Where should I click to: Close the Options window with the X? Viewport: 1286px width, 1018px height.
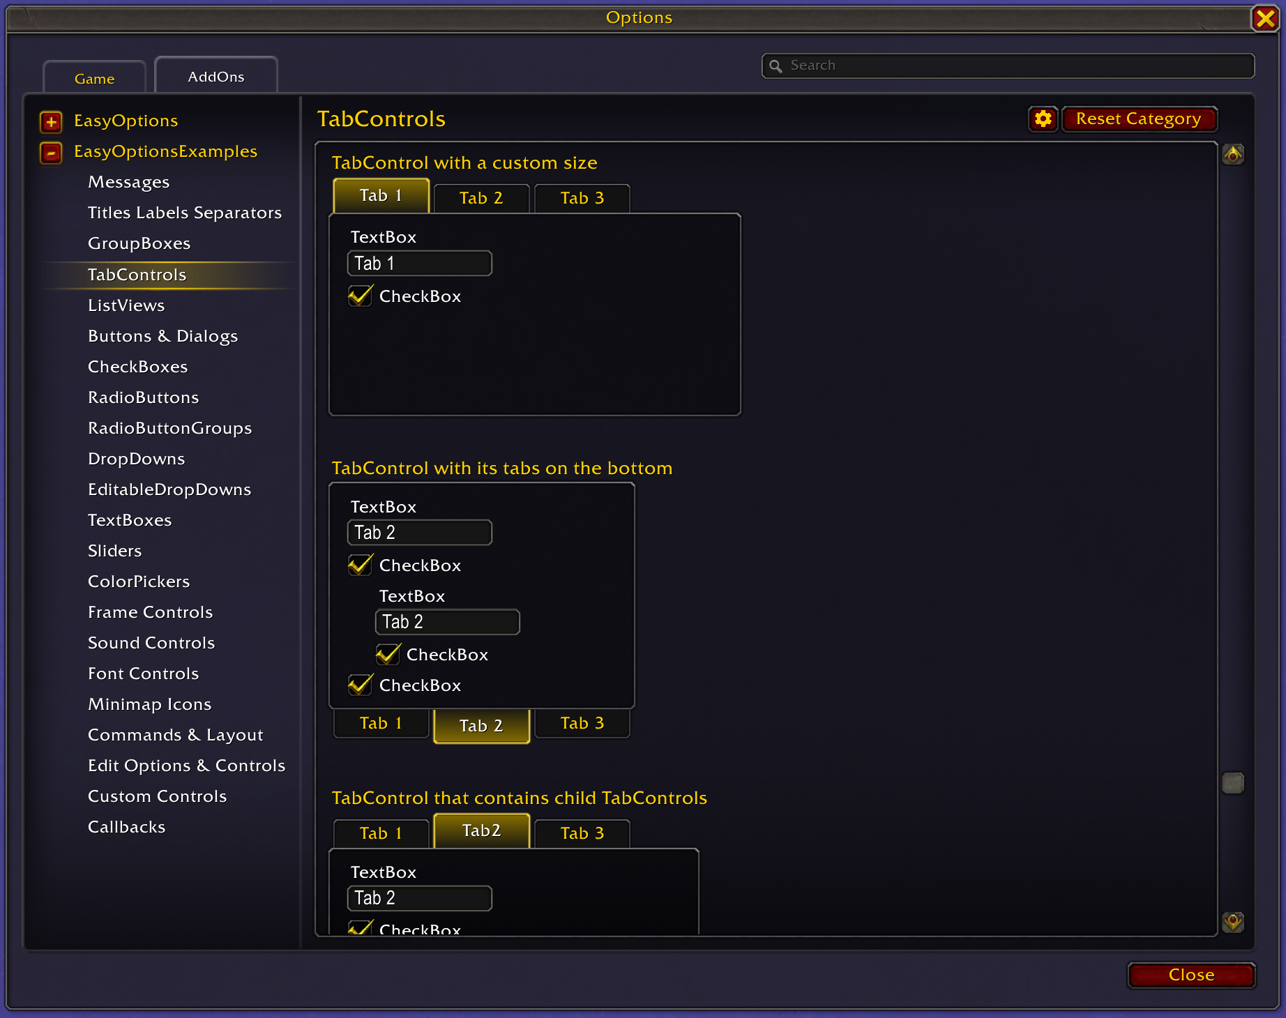1265,18
